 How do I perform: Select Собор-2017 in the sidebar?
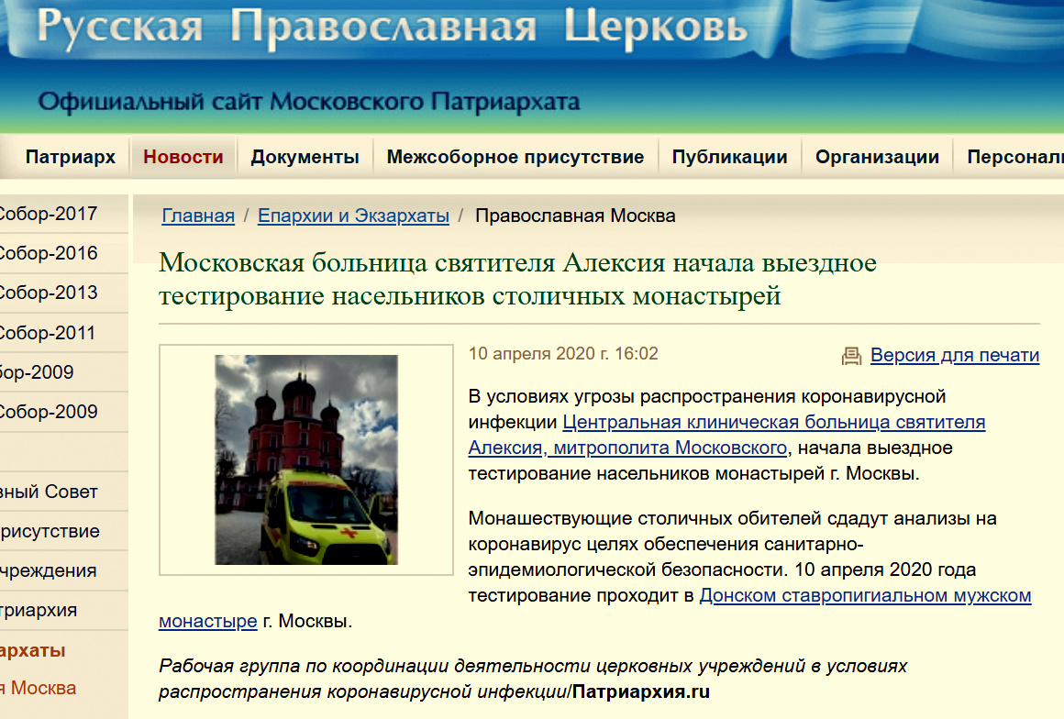click(49, 214)
